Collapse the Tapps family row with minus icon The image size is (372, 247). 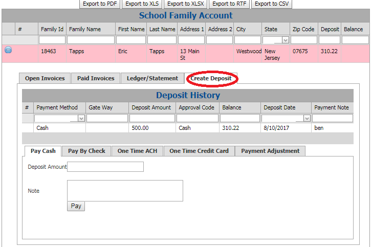pyautogui.click(x=8, y=50)
